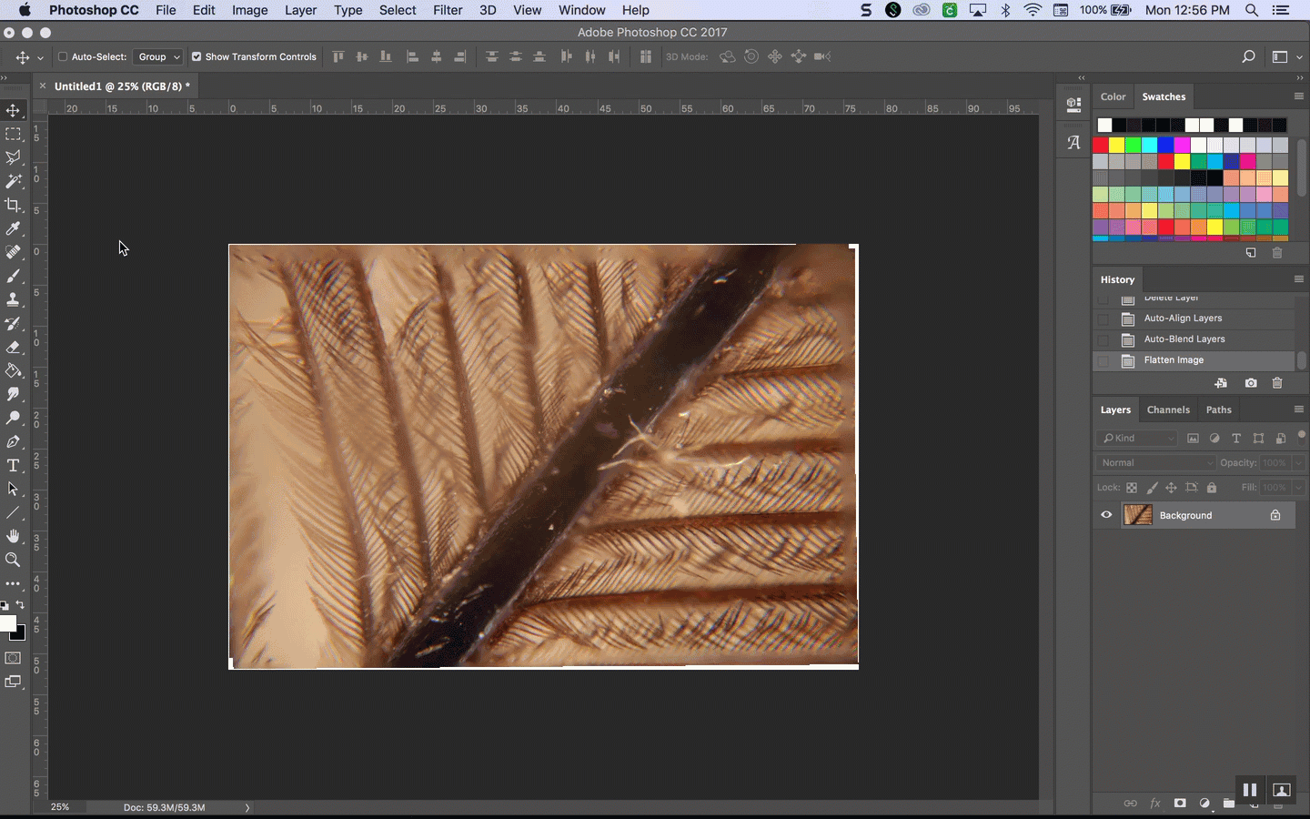The height and width of the screenshot is (819, 1310).
Task: Create new fill or adjustment layer
Action: click(1204, 804)
